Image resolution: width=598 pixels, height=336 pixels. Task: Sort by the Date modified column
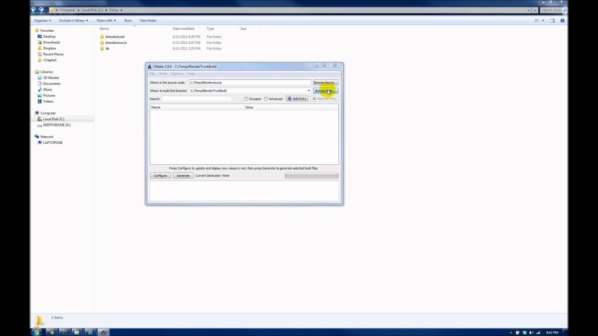(183, 28)
